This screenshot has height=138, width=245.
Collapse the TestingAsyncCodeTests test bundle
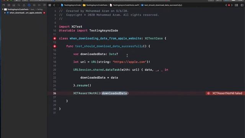(3, 9)
